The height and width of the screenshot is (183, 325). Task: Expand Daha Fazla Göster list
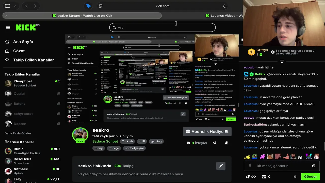18,133
